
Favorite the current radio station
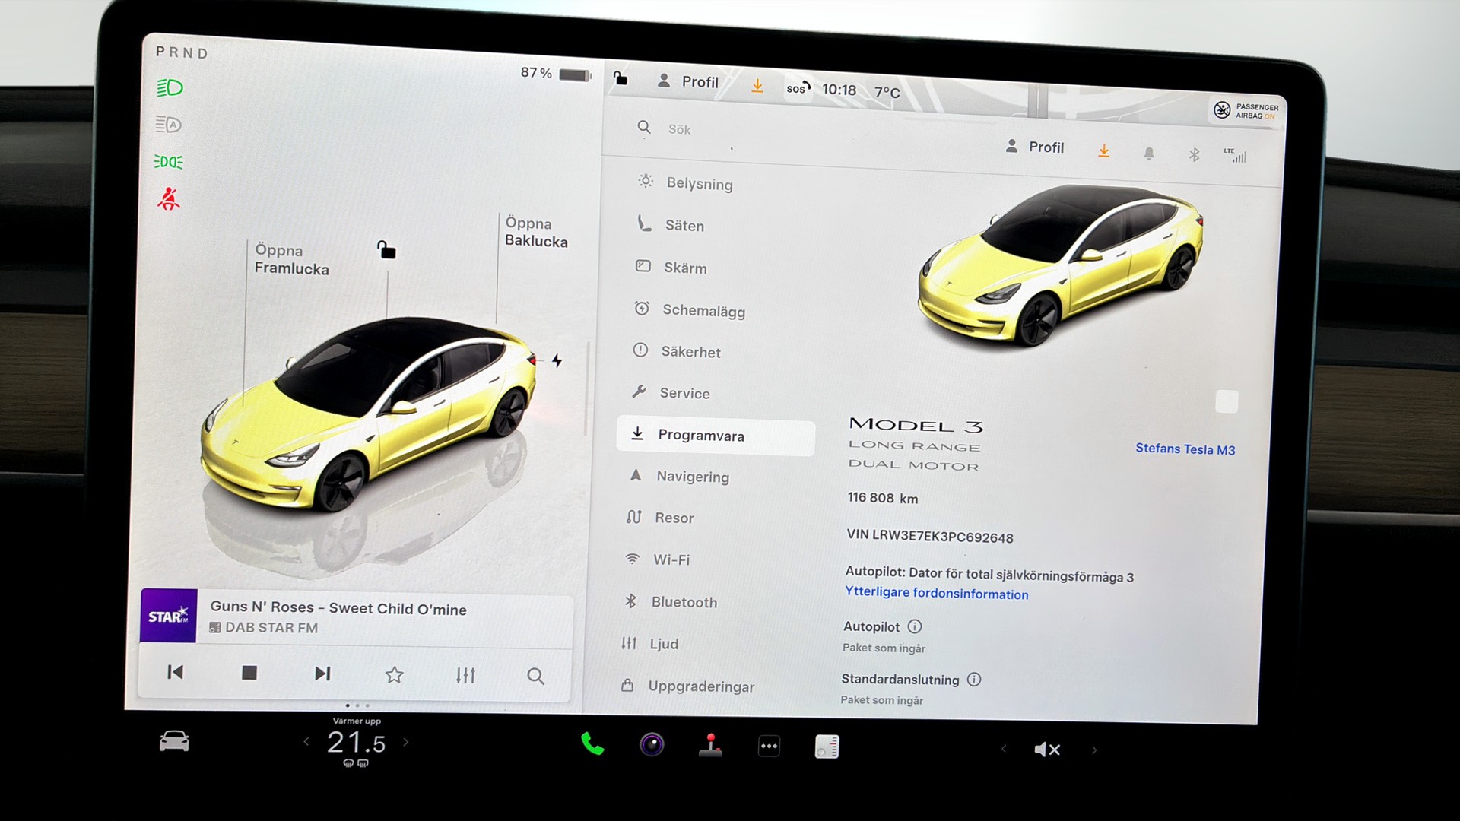(394, 674)
